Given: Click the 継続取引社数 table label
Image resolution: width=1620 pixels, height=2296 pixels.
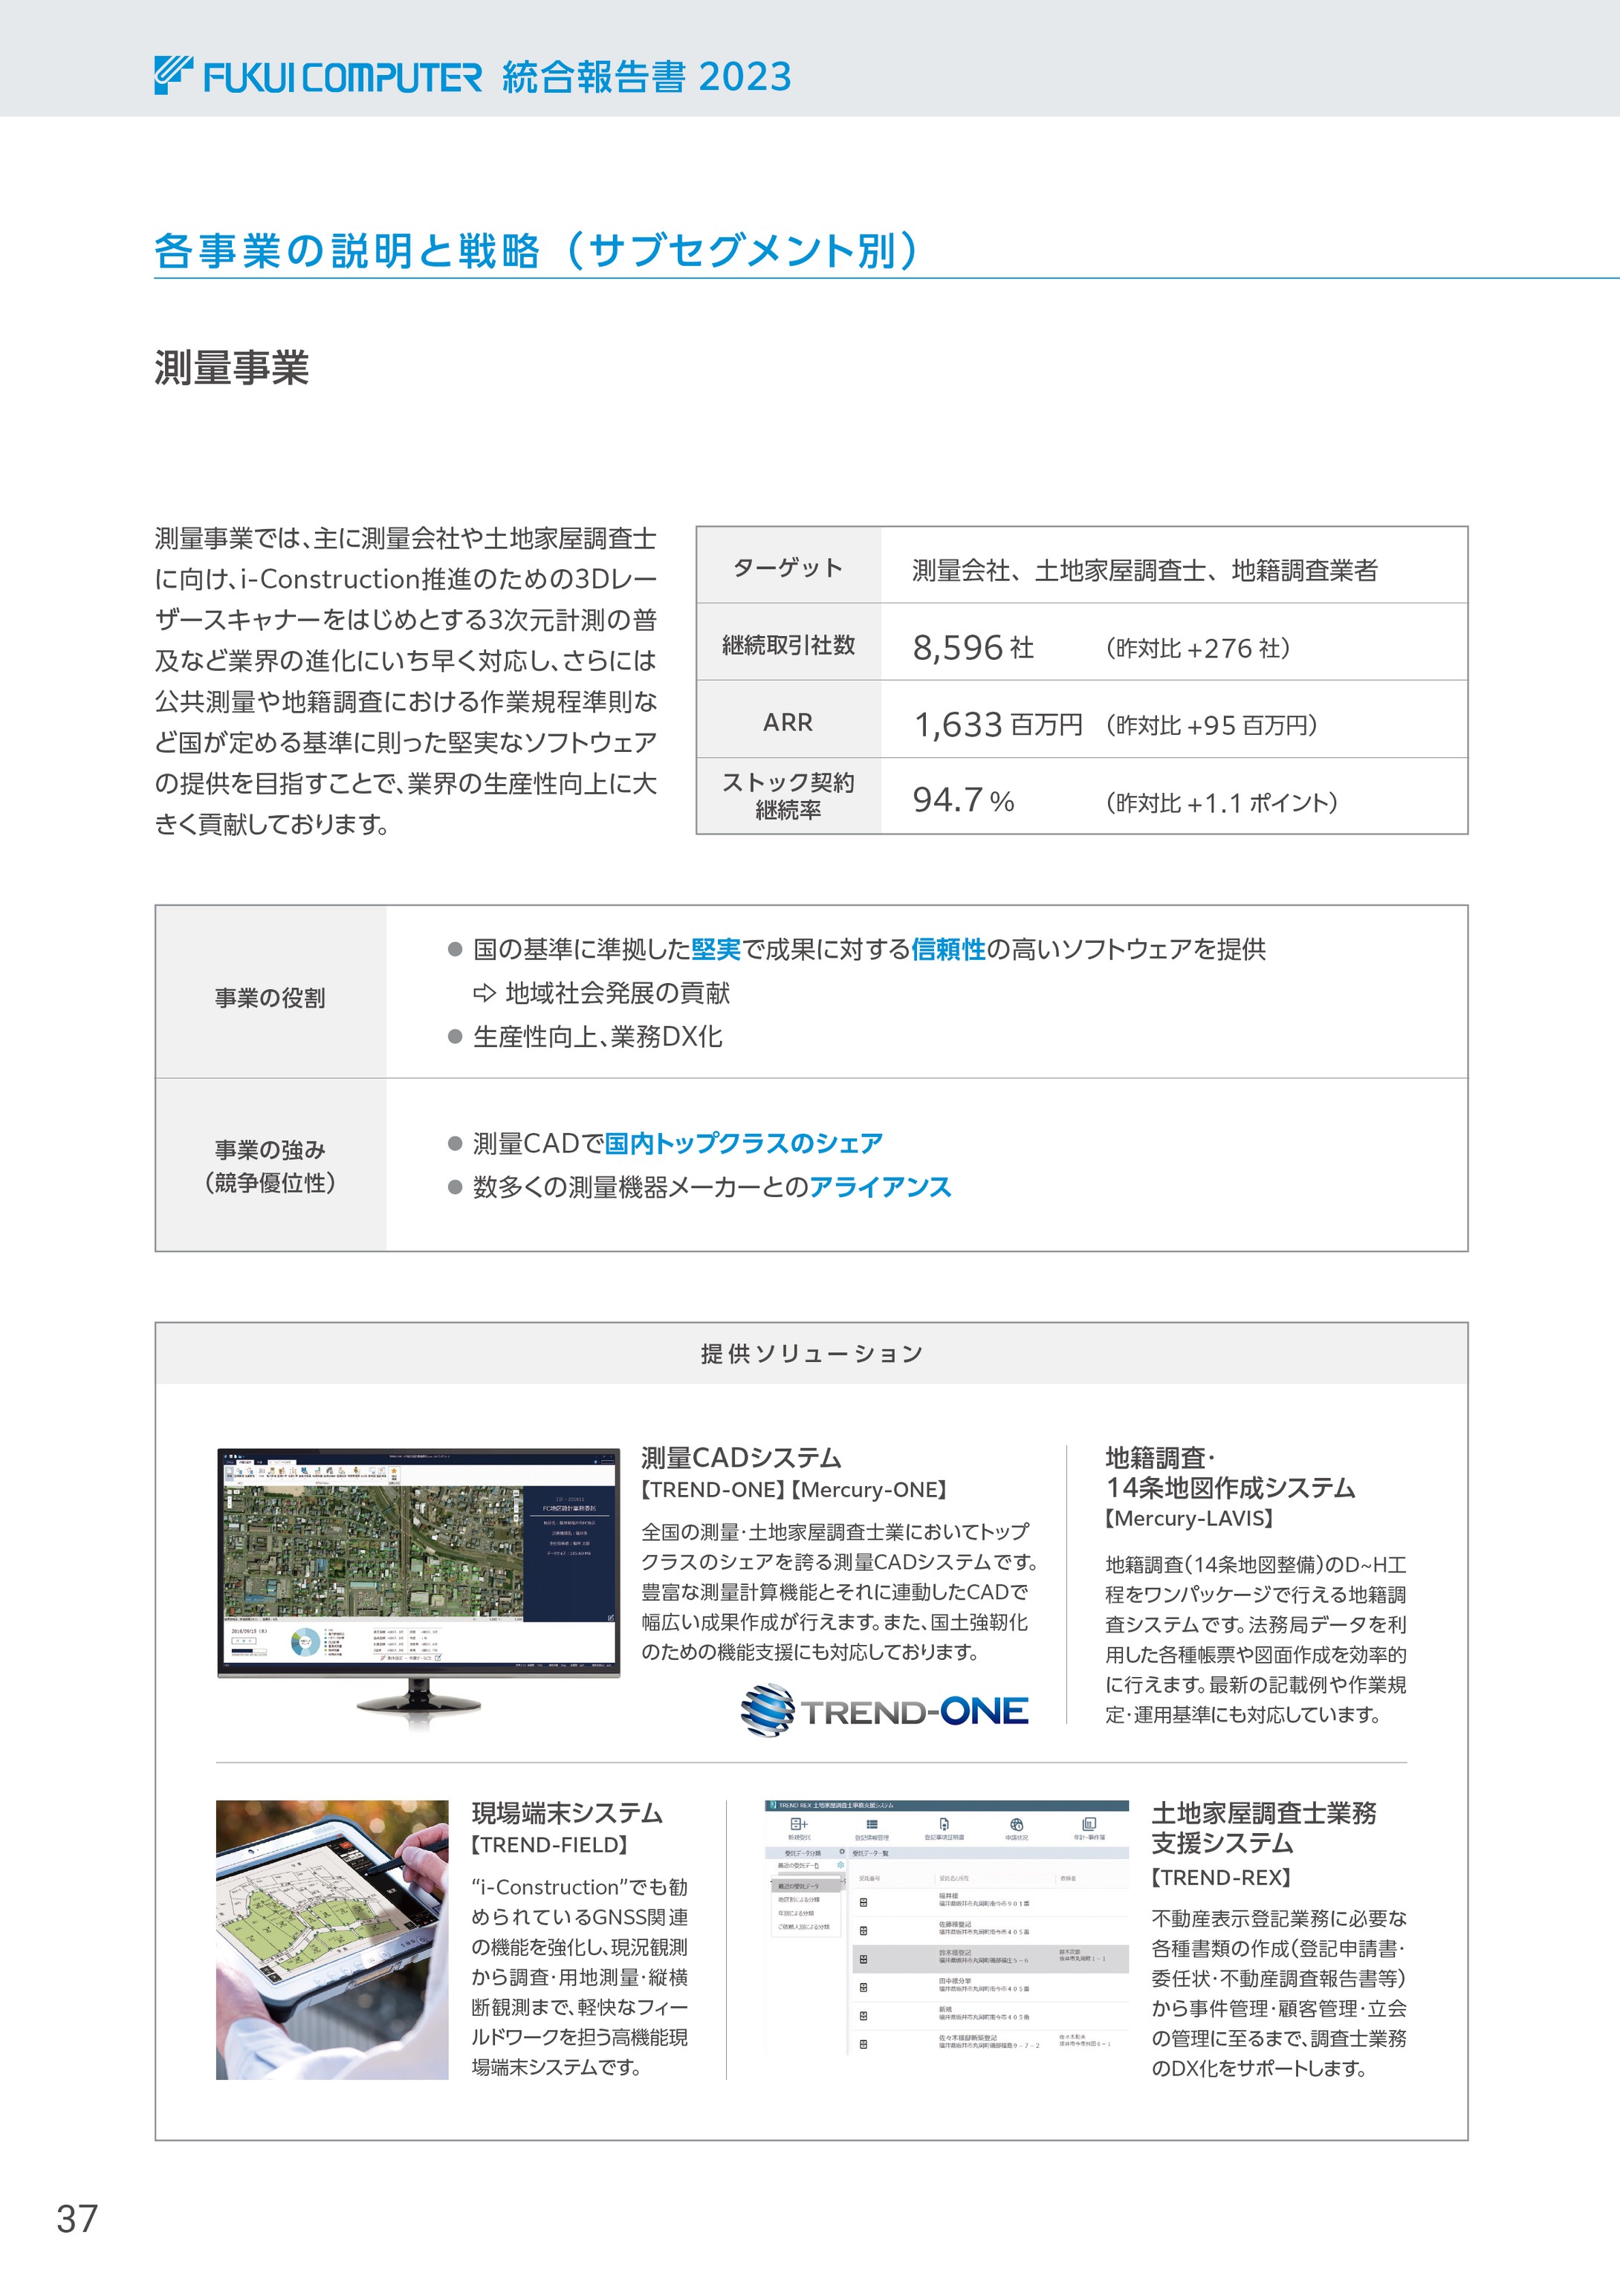Looking at the screenshot, I should tap(788, 645).
